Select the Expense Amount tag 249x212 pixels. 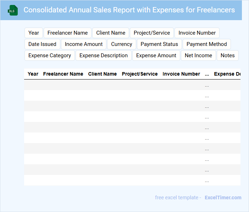click(156, 55)
